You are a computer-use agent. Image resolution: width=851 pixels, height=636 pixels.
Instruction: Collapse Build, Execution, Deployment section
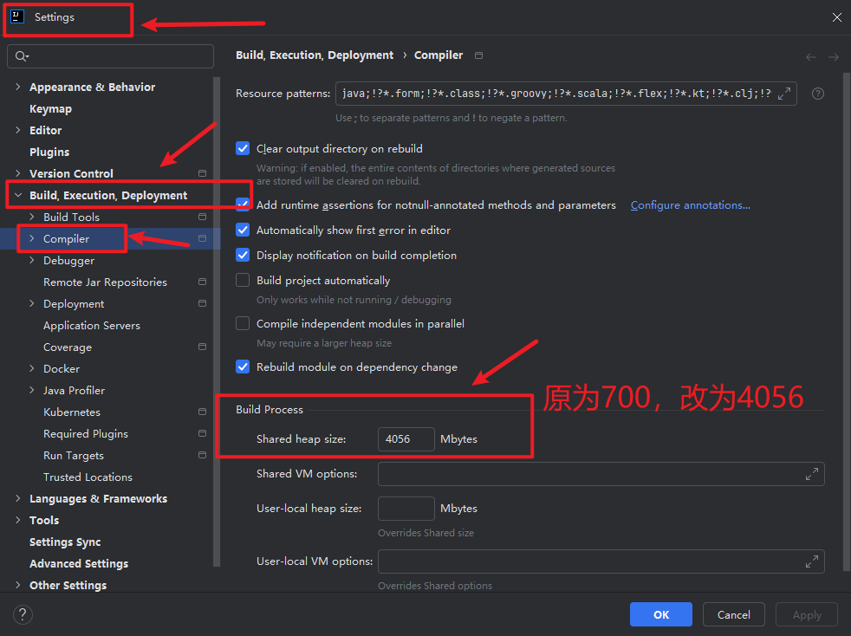tap(18, 195)
